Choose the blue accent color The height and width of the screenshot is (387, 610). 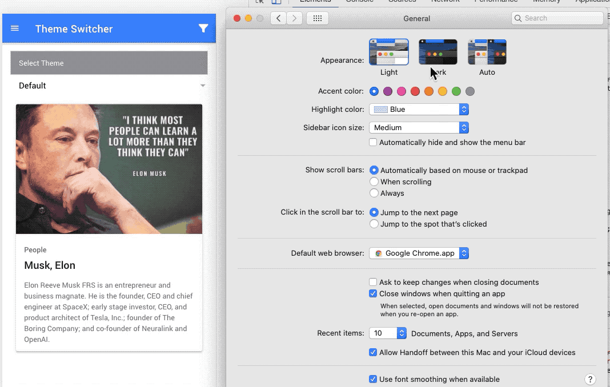point(374,91)
